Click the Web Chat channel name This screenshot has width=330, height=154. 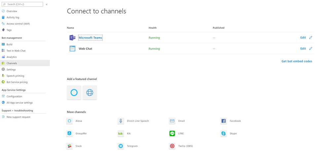pyautogui.click(x=86, y=49)
